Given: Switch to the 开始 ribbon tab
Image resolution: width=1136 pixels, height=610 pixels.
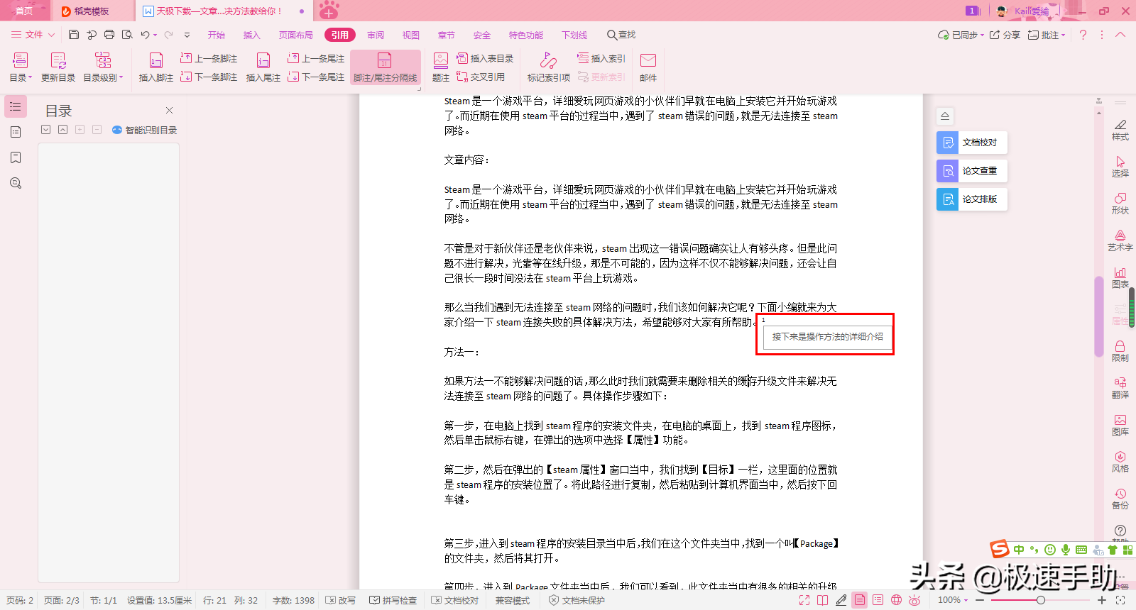Looking at the screenshot, I should coord(217,35).
